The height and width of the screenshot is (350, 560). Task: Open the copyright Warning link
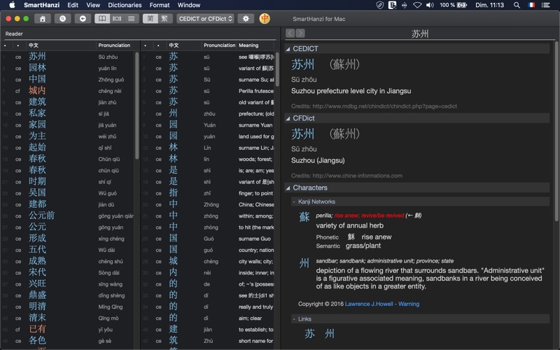tap(409, 304)
